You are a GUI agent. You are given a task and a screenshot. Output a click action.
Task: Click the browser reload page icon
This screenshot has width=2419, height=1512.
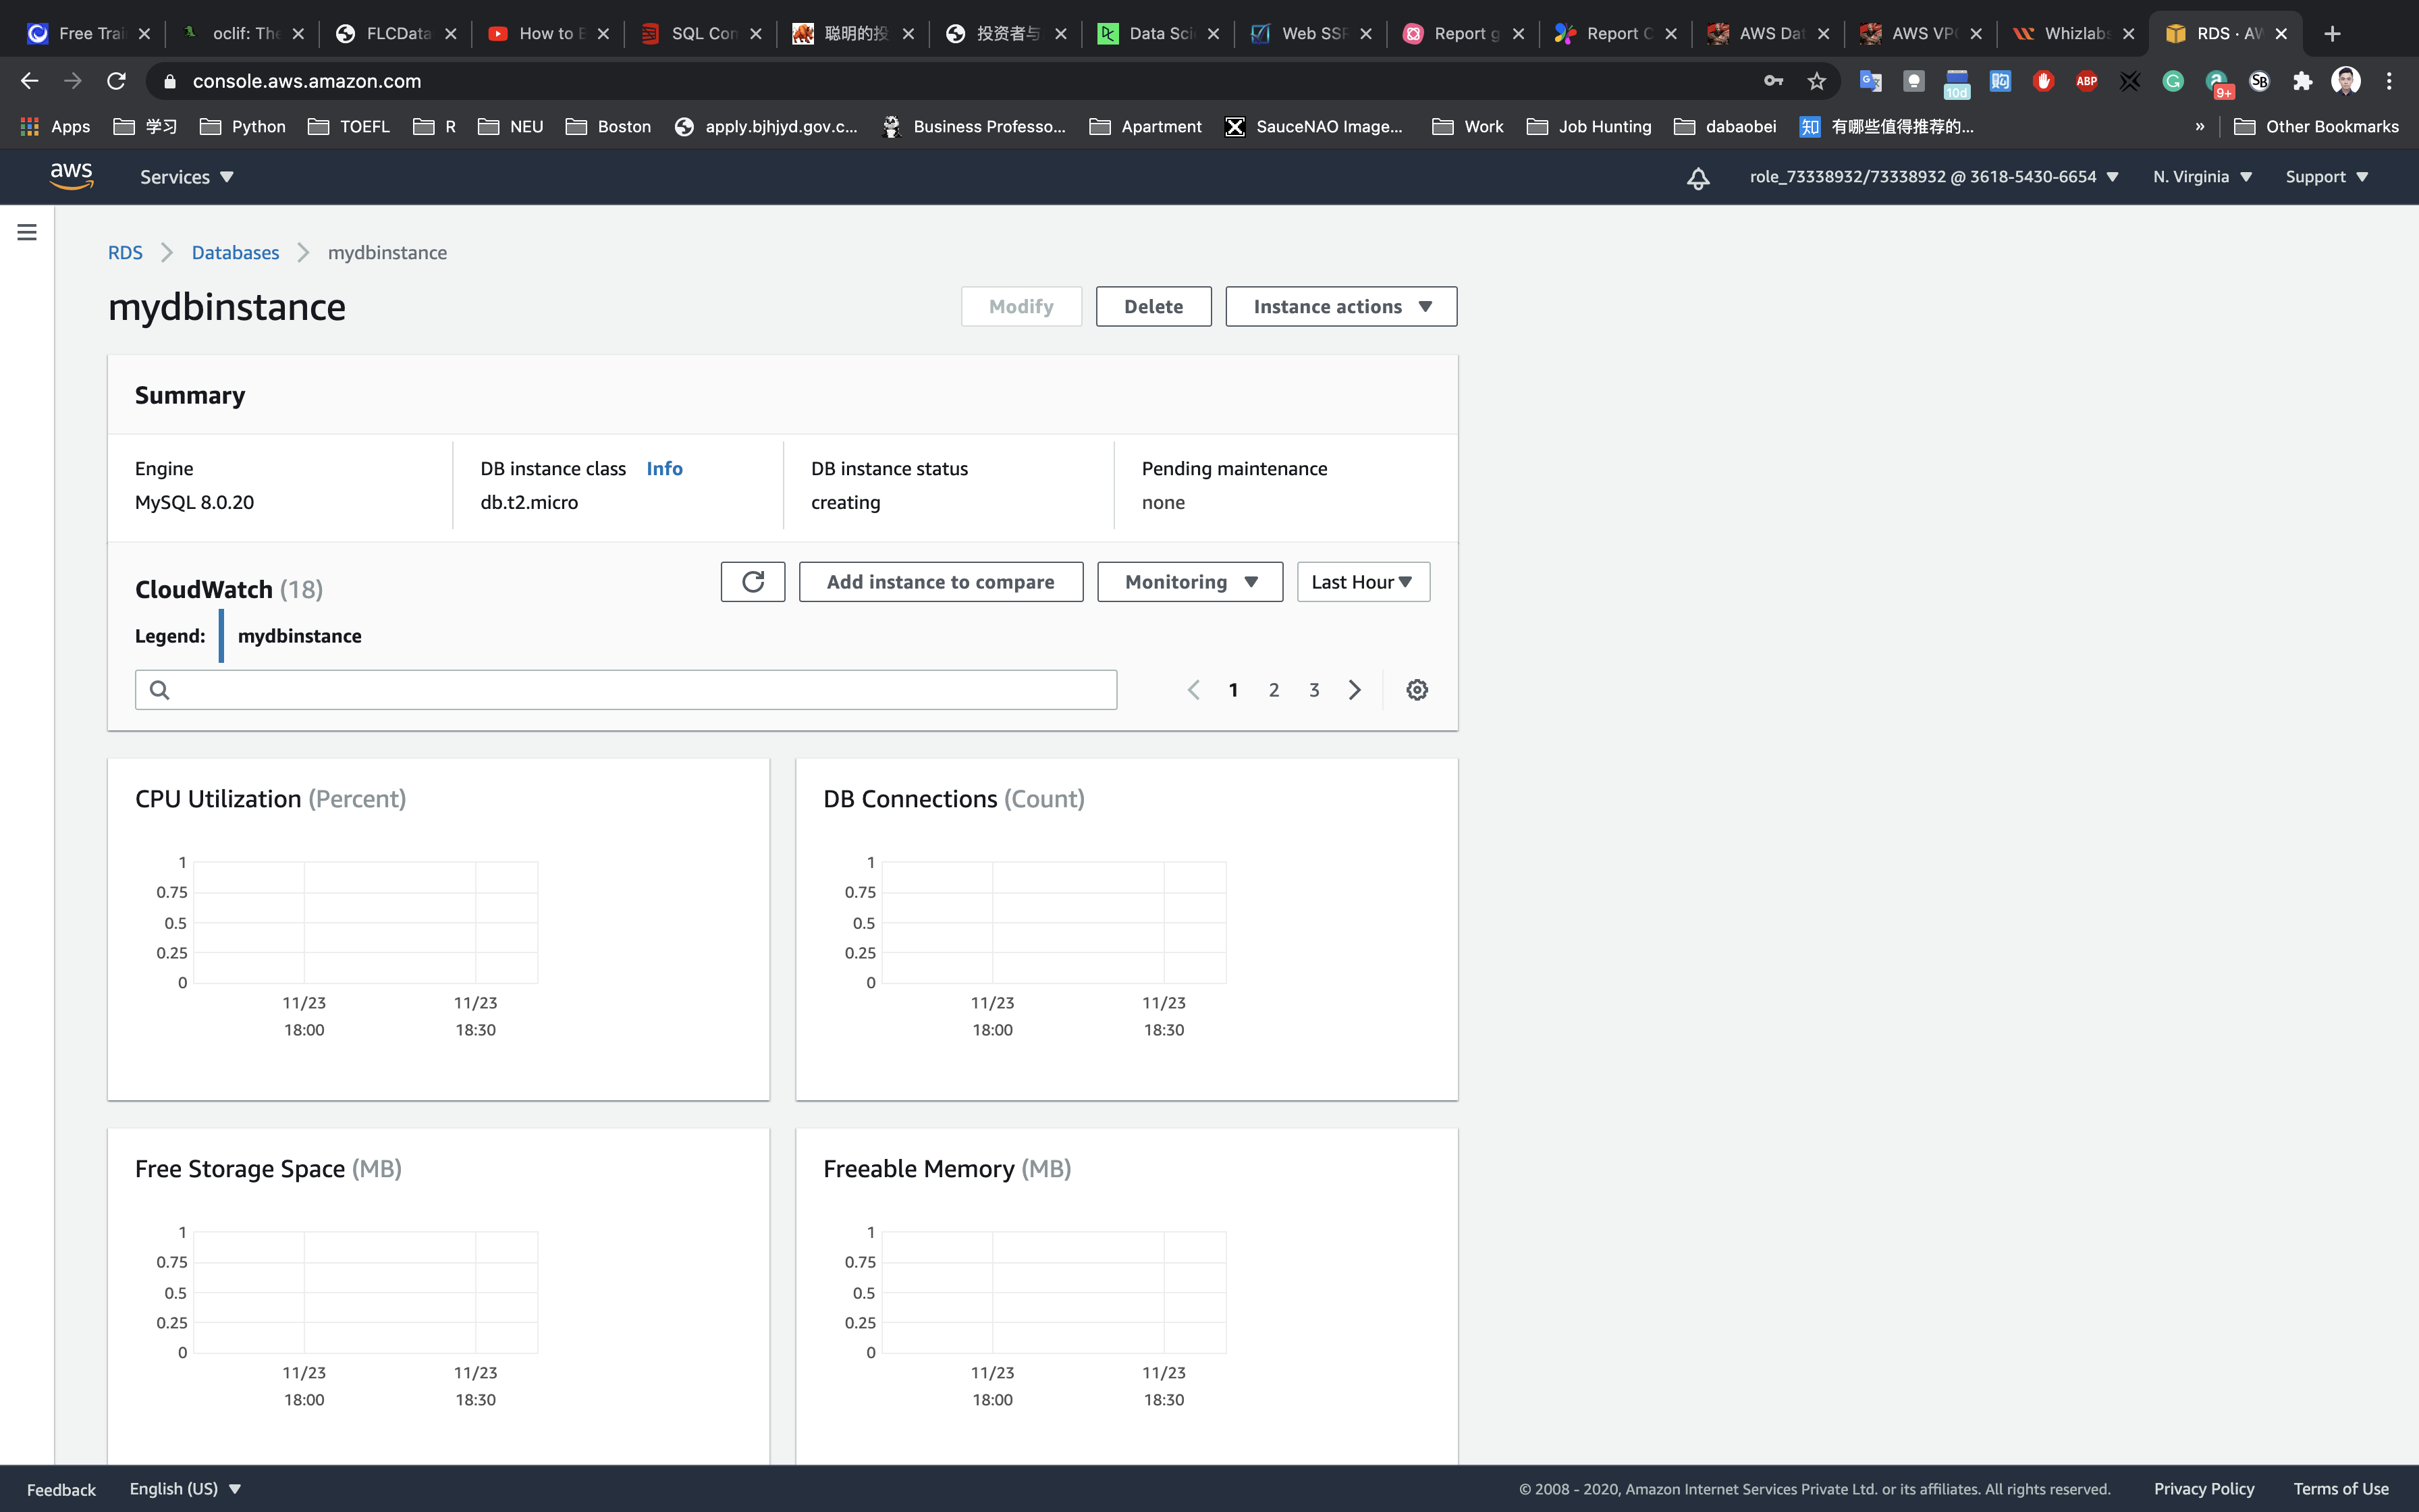pos(116,81)
